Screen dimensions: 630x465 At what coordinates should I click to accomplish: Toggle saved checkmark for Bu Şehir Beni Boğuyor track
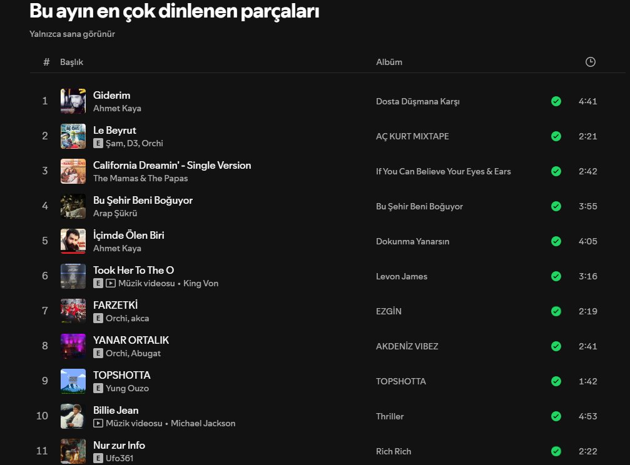pyautogui.click(x=556, y=206)
